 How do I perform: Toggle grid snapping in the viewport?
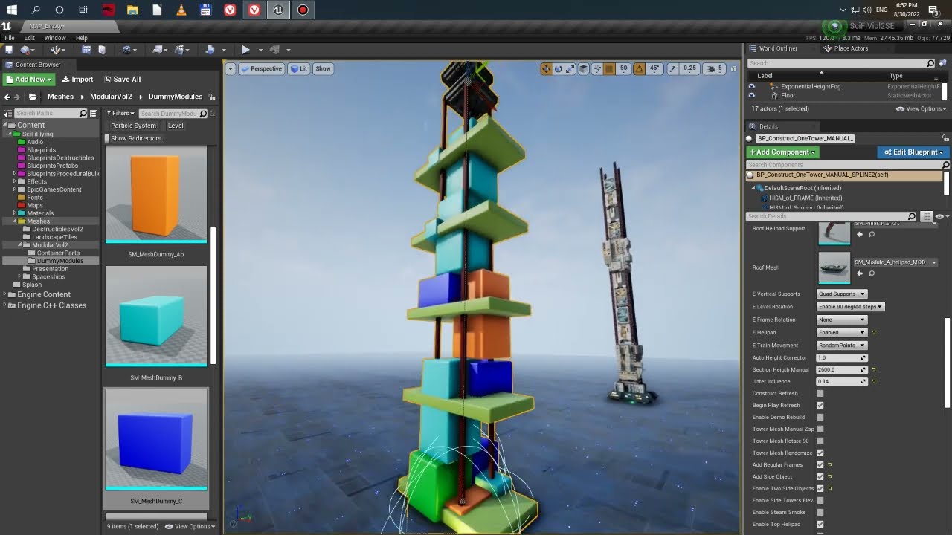pyautogui.click(x=609, y=68)
